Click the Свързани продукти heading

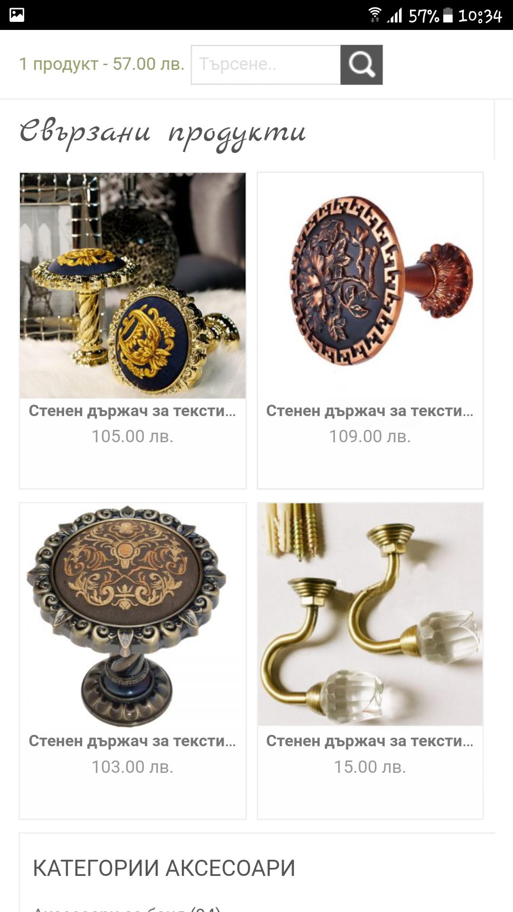(x=163, y=133)
